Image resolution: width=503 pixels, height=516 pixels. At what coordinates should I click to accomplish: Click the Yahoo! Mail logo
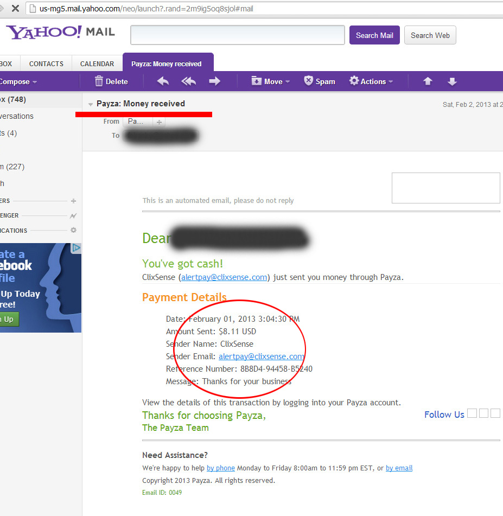[61, 32]
